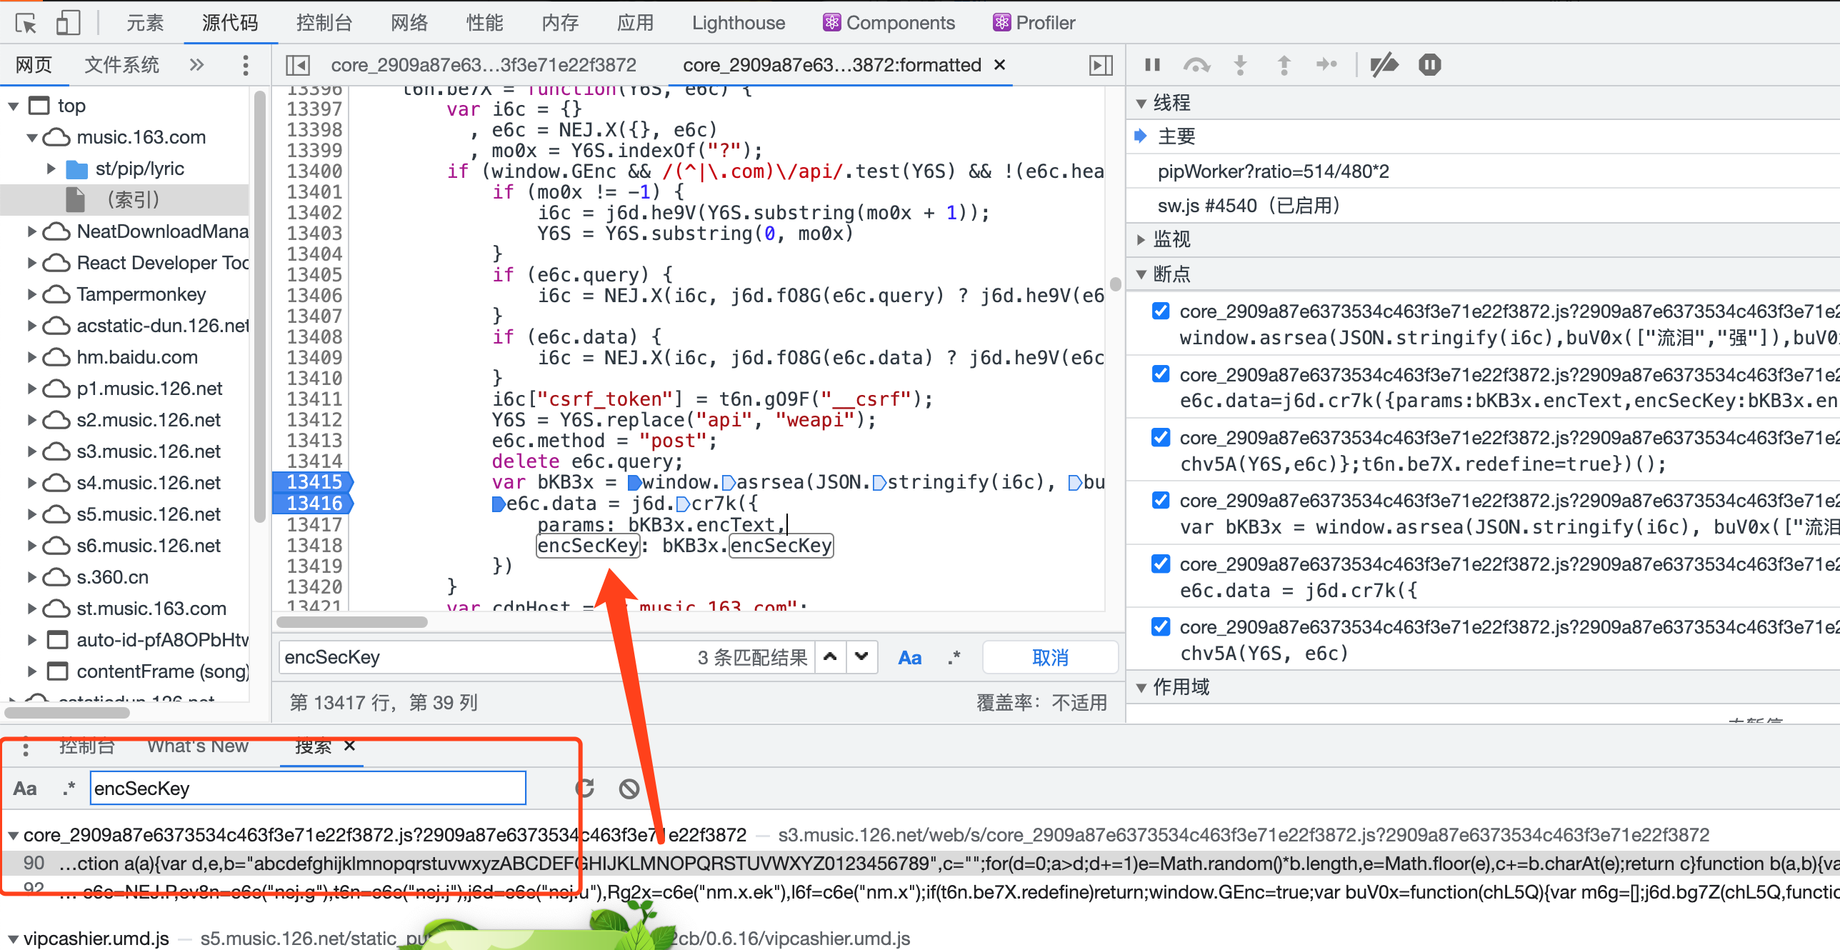
Task: Toggle breakpoint on line 13415
Action: point(314,482)
